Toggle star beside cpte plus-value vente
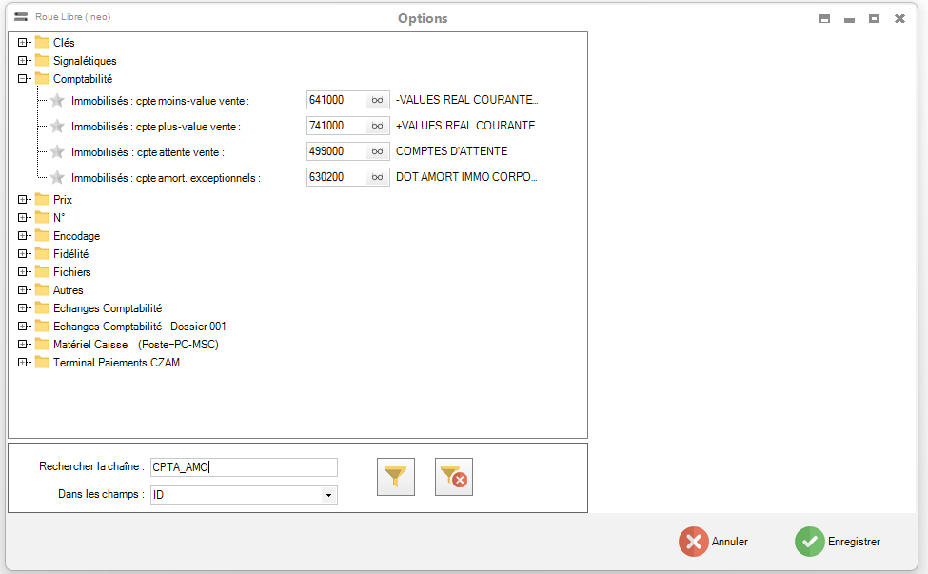Image resolution: width=928 pixels, height=574 pixels. (57, 126)
